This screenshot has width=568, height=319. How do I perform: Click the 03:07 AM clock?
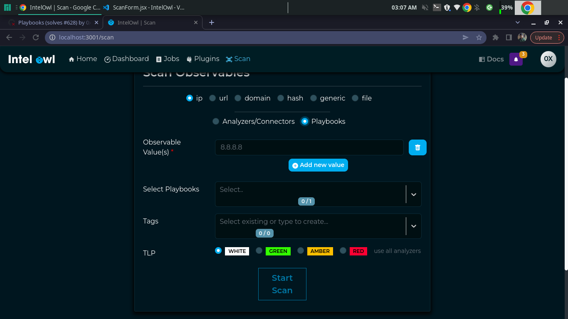pyautogui.click(x=404, y=7)
